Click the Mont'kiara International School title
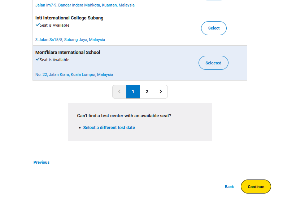This screenshot has width=283, height=209. (68, 53)
